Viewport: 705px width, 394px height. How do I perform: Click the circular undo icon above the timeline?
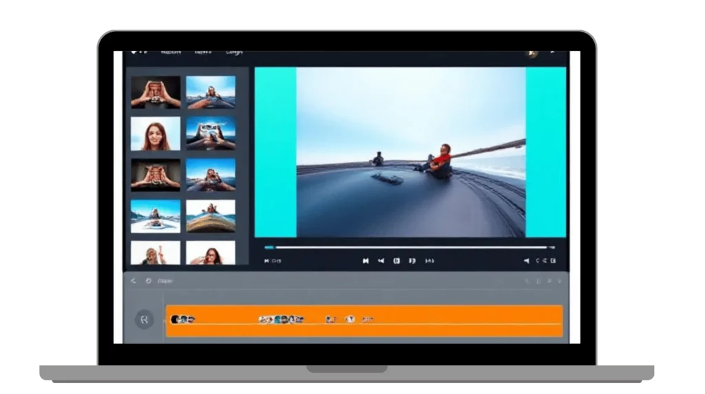[148, 281]
